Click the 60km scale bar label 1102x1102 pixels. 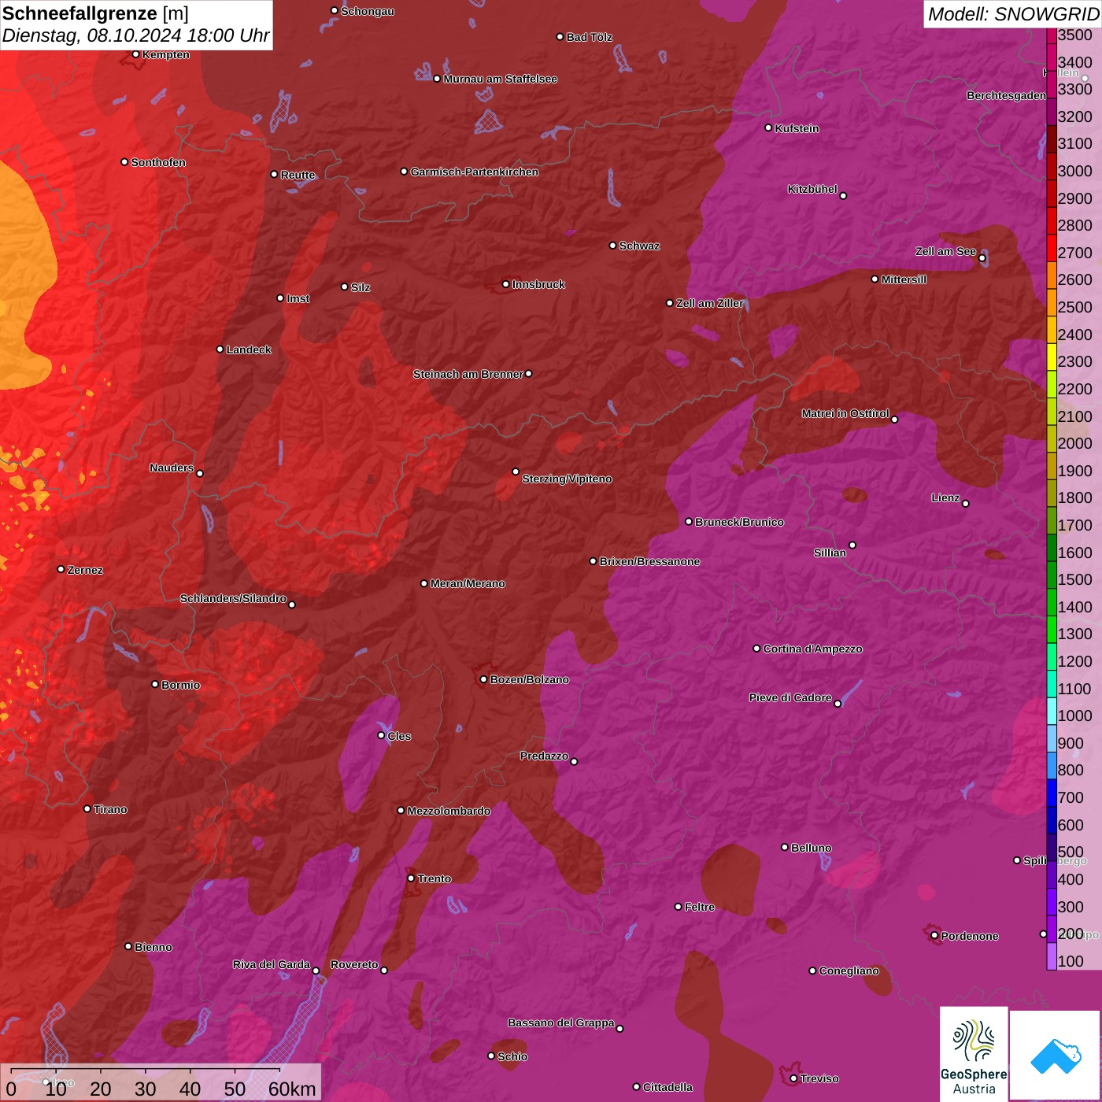click(292, 1089)
